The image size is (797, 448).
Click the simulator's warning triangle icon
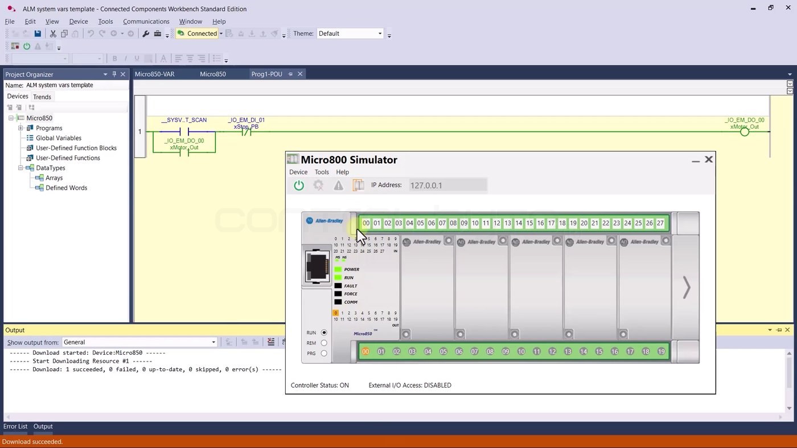339,185
